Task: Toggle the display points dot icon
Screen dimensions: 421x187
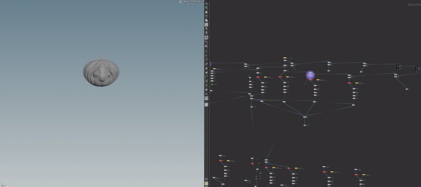Action: pyautogui.click(x=206, y=51)
